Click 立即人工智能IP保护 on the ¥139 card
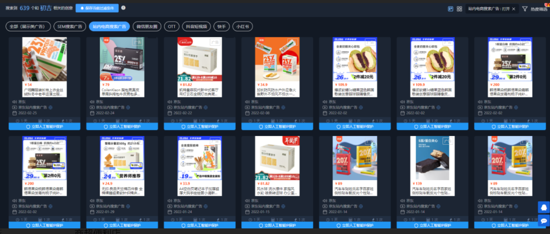550x234 pixels. (432, 225)
